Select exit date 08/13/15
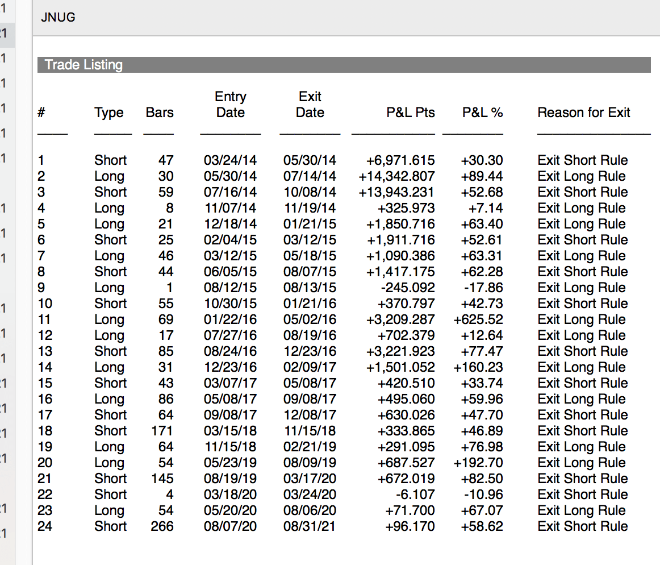This screenshot has height=565, width=660. [x=310, y=288]
